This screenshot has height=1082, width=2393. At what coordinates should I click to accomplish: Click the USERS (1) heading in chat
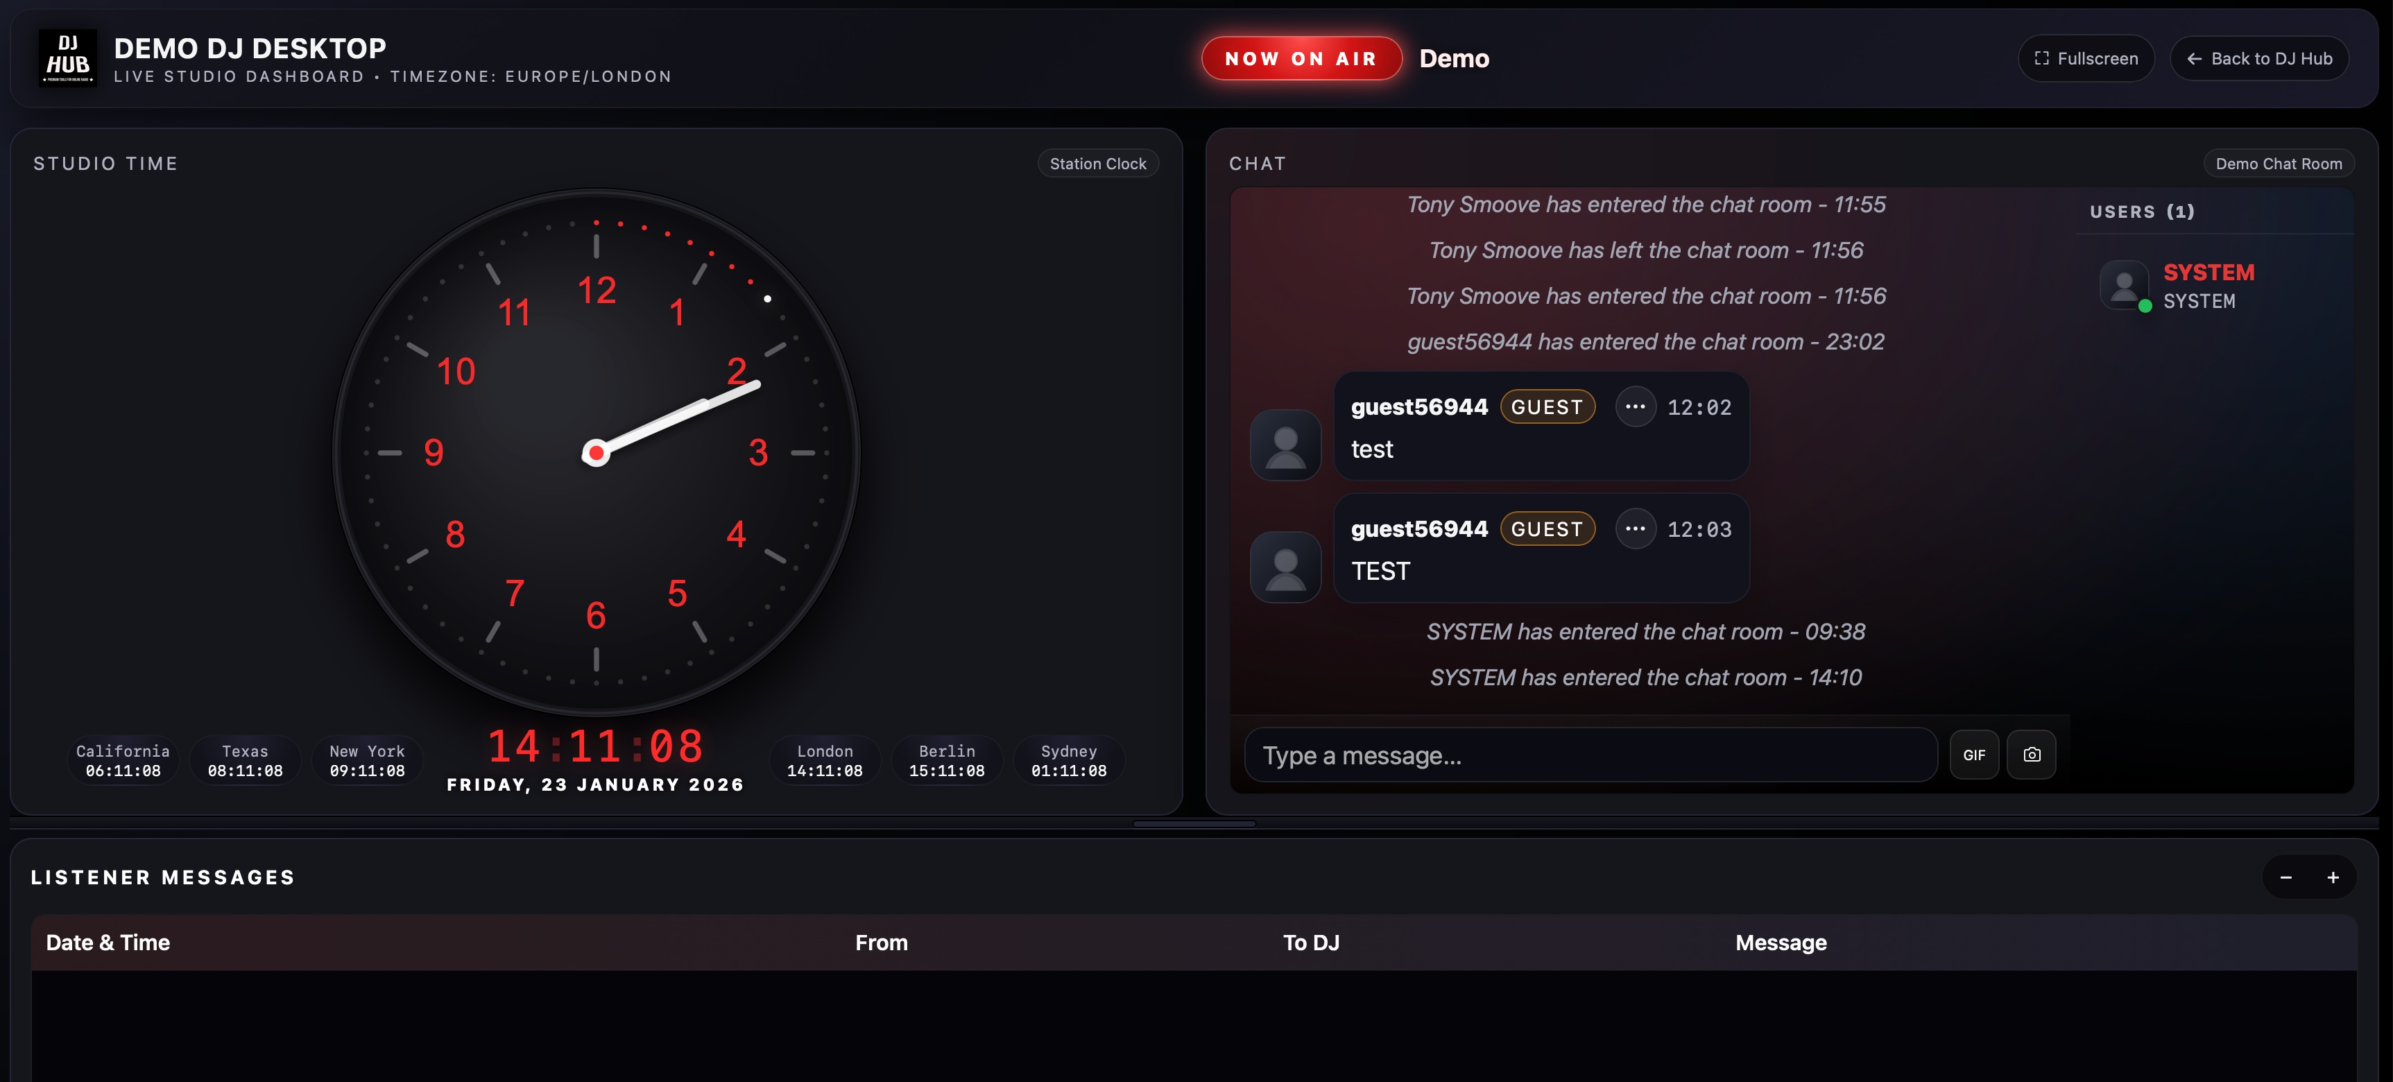2142,211
